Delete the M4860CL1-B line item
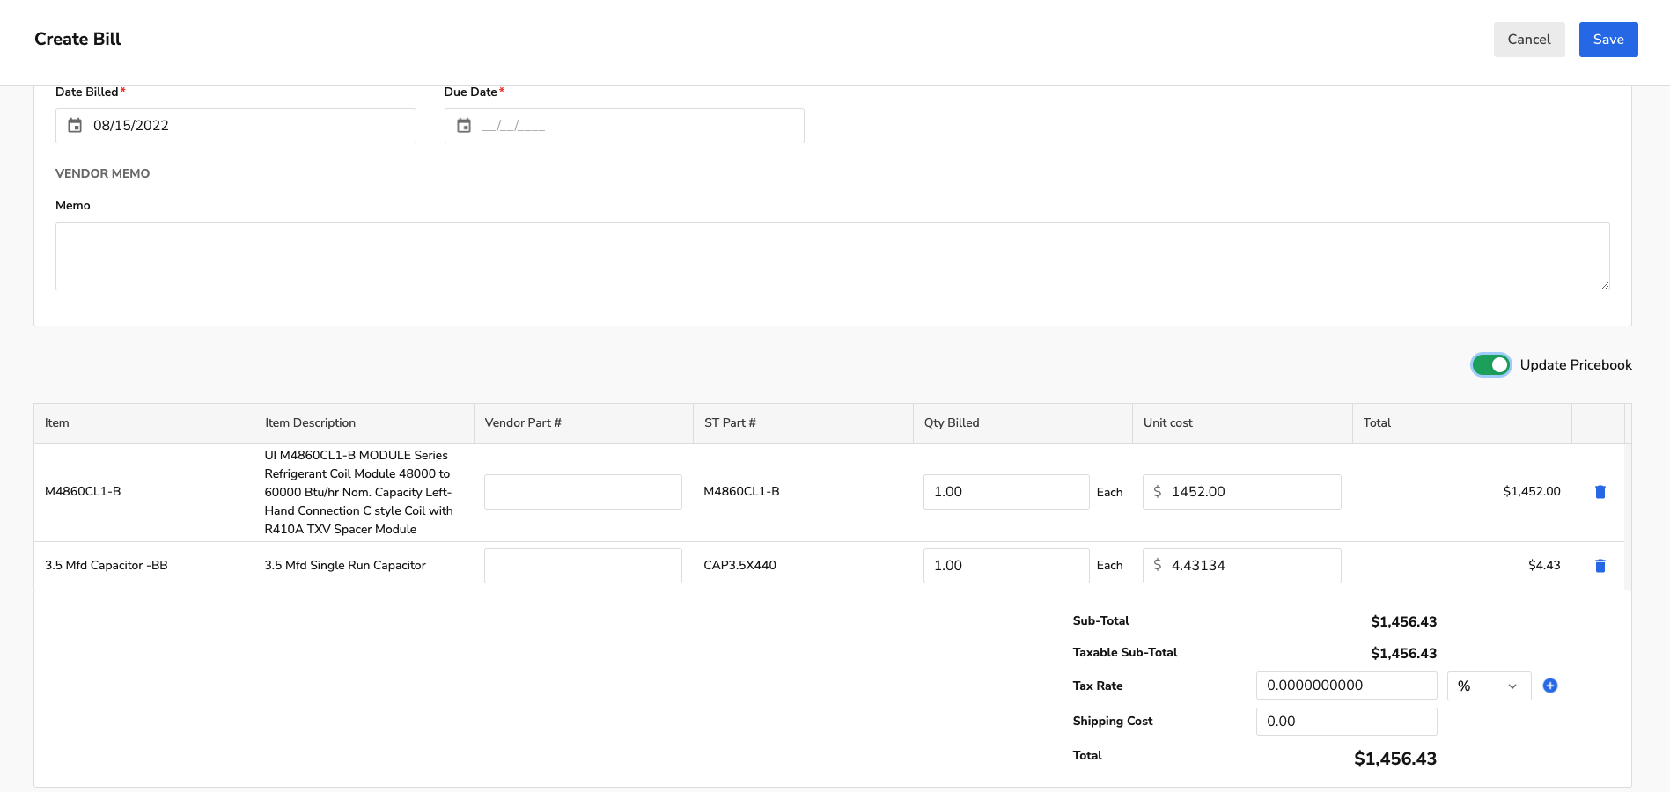 coord(1599,492)
